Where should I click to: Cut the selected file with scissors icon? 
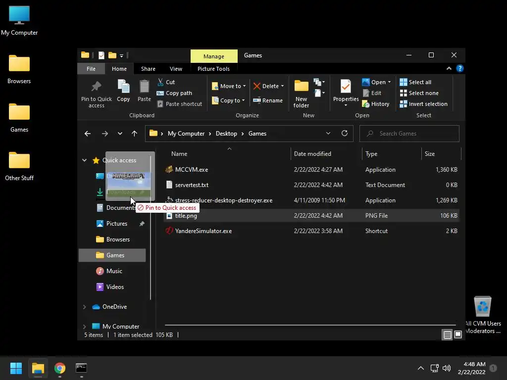coord(166,82)
